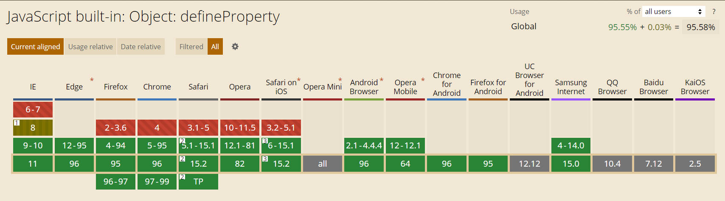Open the all users dropdown
The image size is (725, 201).
[x=674, y=11]
